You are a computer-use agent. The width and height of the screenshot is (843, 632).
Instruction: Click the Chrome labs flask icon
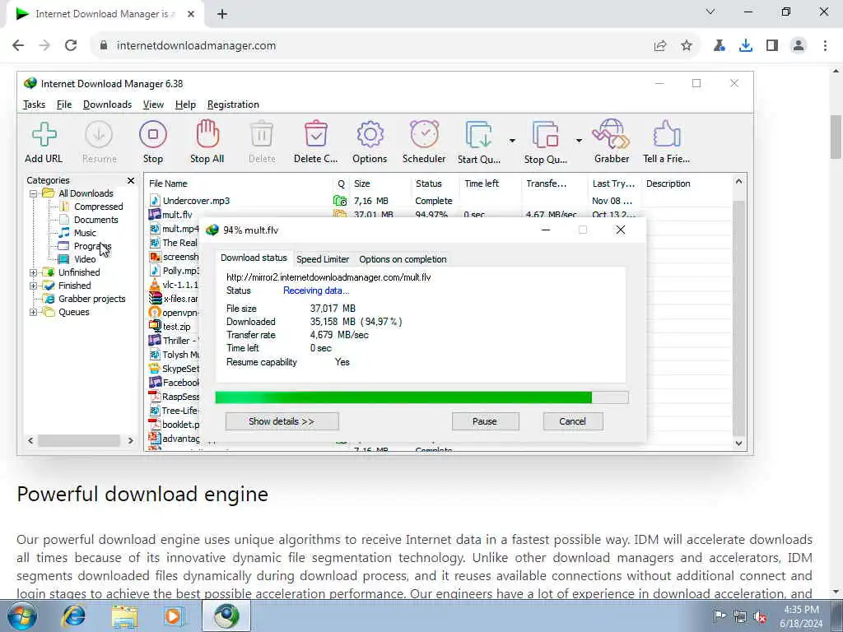pos(719,46)
